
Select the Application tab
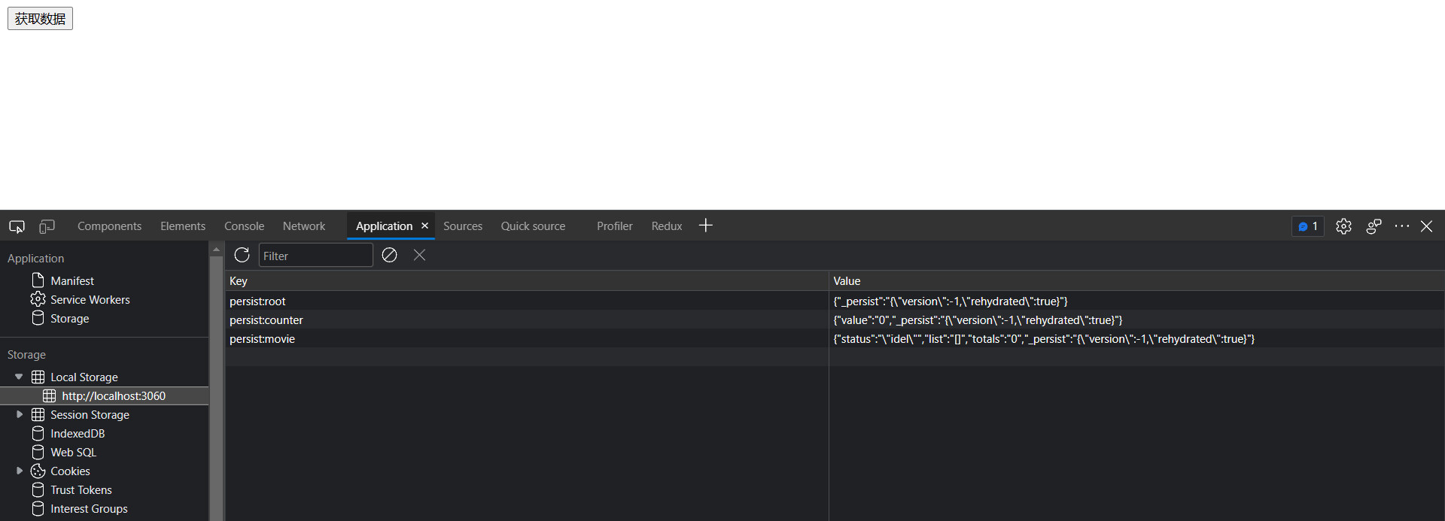pos(384,226)
